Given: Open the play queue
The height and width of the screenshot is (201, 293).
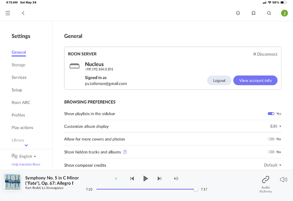Looking at the screenshot, I should click(176, 179).
